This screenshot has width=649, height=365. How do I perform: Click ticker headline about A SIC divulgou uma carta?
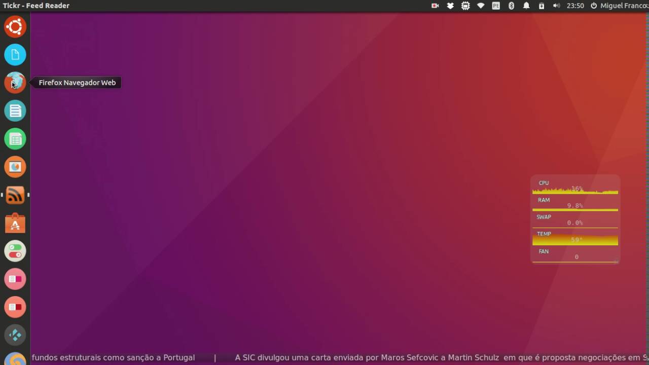pyautogui.click(x=442, y=357)
